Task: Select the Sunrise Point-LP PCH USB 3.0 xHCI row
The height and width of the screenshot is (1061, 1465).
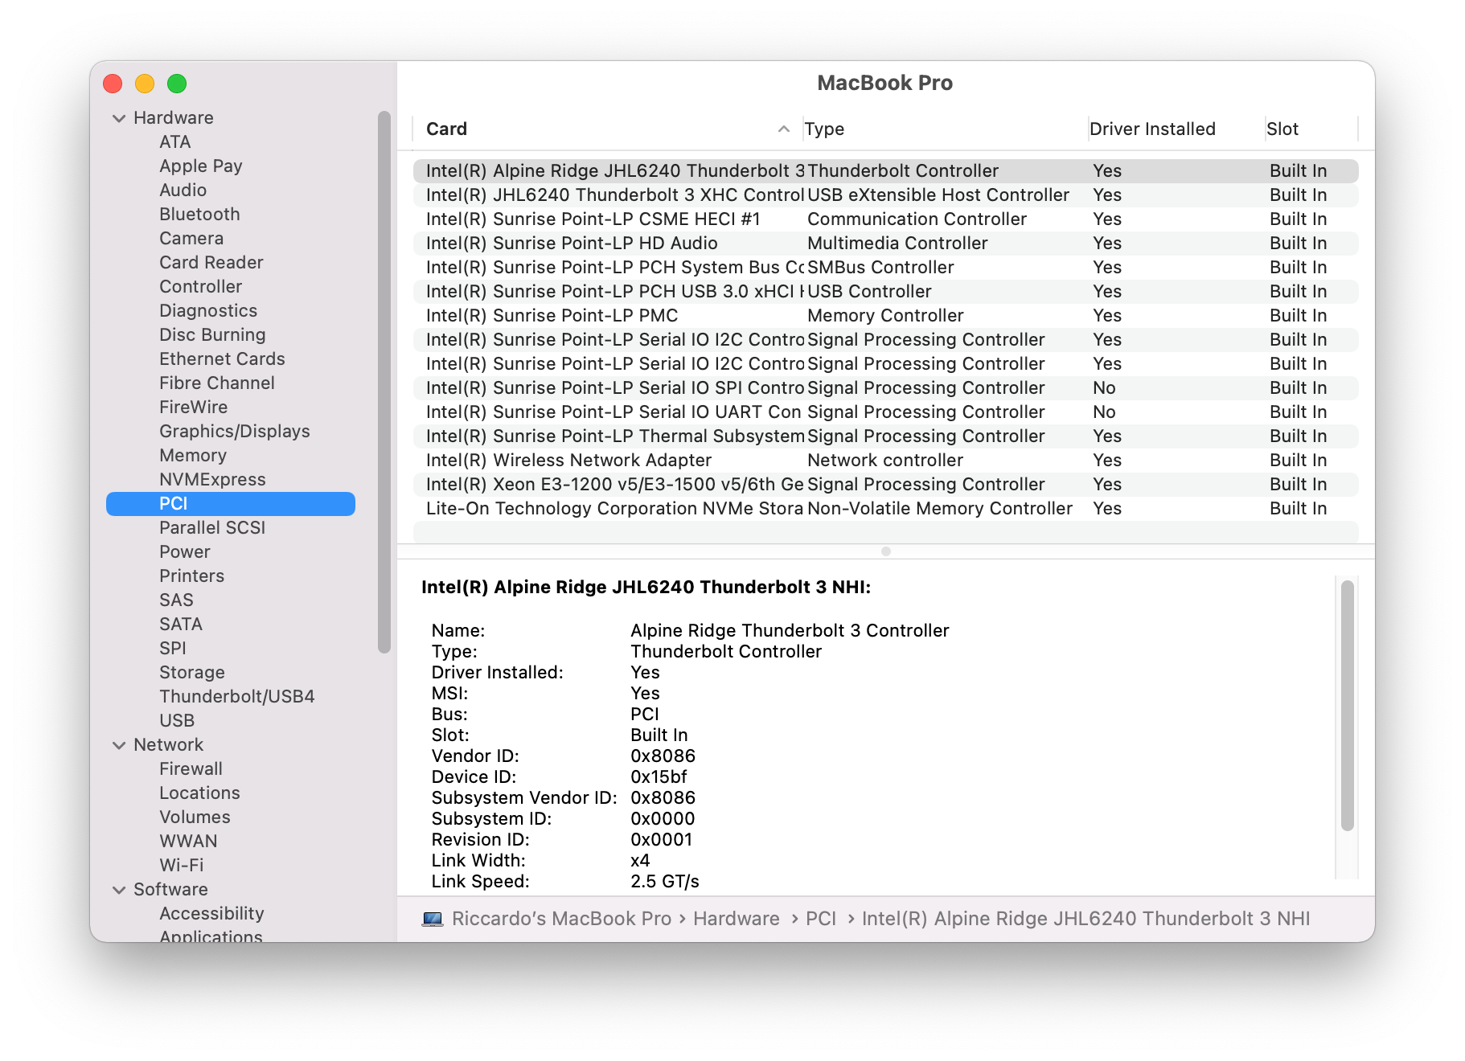Action: click(885, 292)
